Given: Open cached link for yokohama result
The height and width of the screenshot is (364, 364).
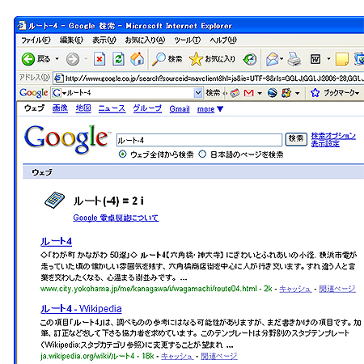Looking at the screenshot, I should click(x=295, y=289).
